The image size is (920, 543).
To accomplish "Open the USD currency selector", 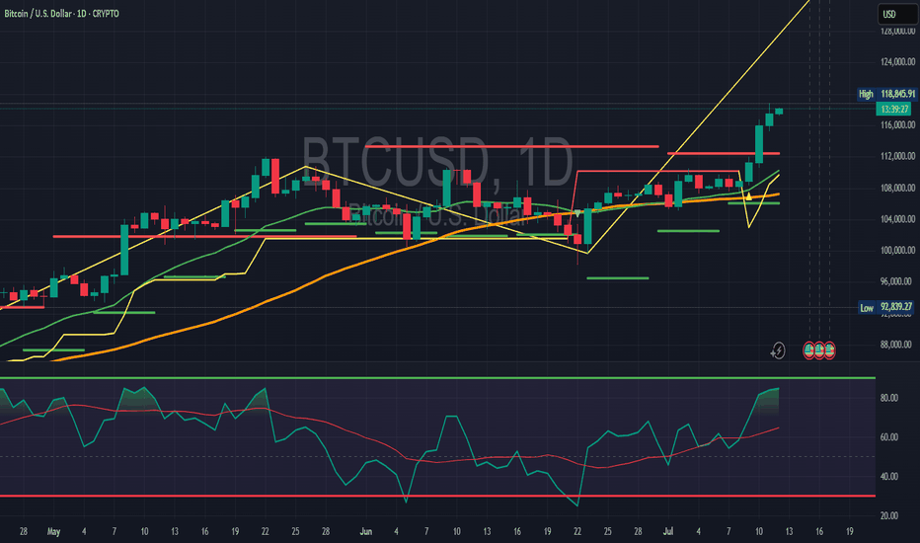I will 896,14.
